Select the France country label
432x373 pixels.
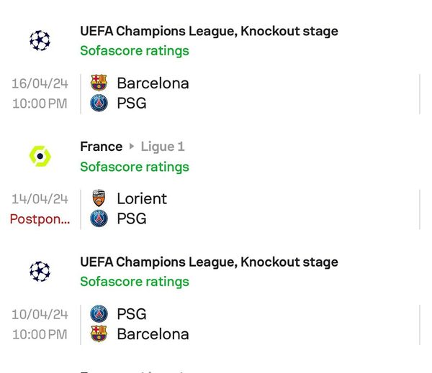(102, 147)
